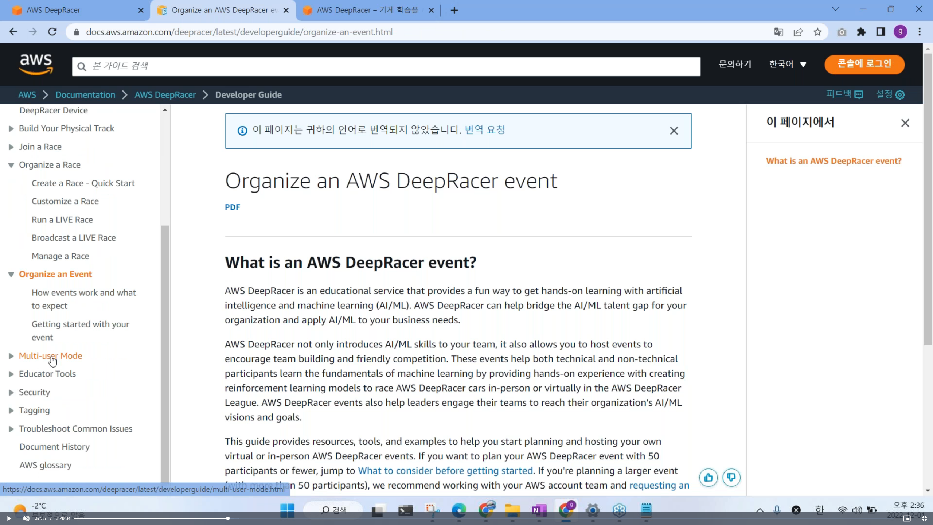Open the 한국어 language dropdown
The image size is (933, 525).
(787, 64)
